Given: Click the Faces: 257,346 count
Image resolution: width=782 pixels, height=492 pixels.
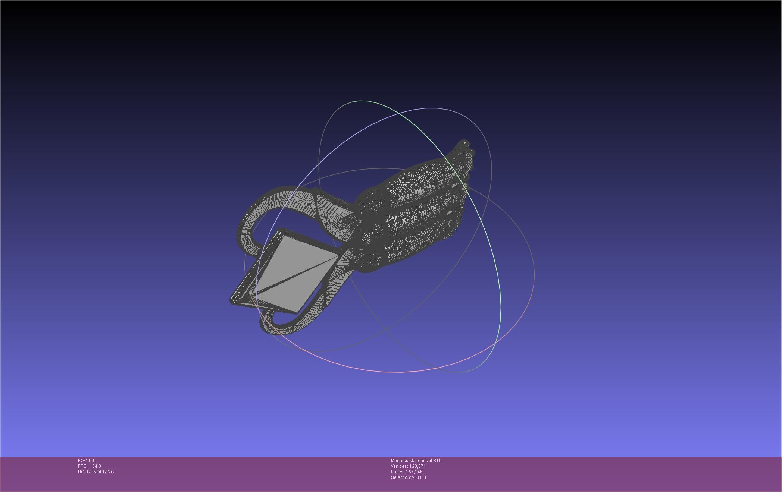Looking at the screenshot, I should [x=407, y=472].
